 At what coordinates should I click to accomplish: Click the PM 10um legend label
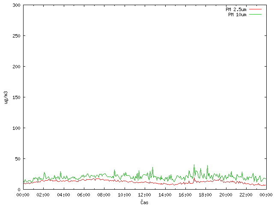pos(237,15)
